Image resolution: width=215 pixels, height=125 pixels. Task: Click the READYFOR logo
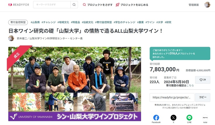click(19, 5)
